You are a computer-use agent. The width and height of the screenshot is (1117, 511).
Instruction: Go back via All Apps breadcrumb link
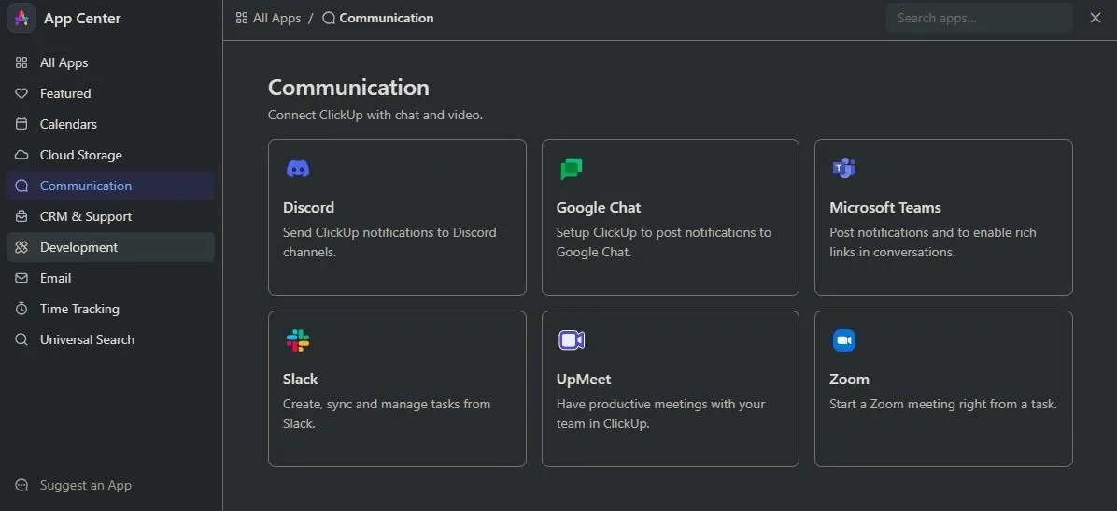[277, 18]
